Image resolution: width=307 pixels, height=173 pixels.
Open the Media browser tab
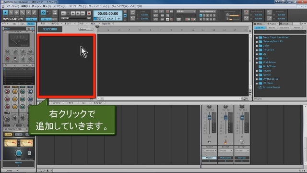point(259,24)
